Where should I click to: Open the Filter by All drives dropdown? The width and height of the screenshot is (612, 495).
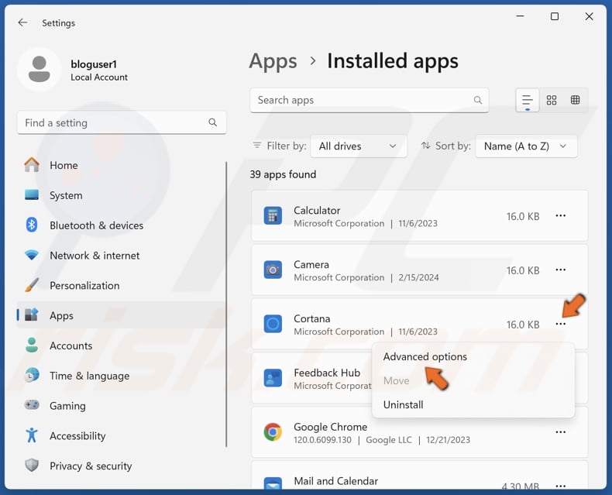[359, 146]
